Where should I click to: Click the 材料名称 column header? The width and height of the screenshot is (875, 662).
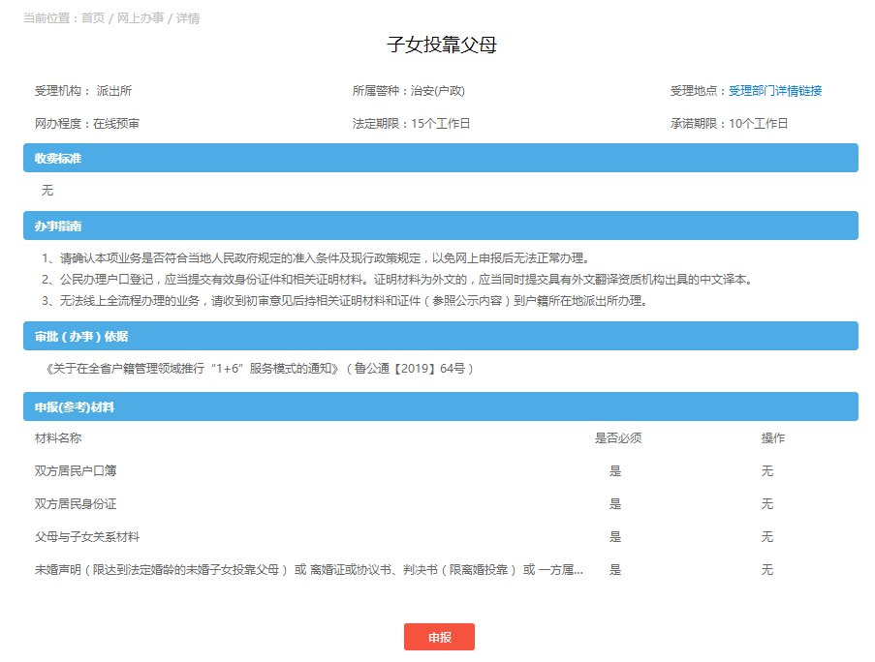click(58, 438)
